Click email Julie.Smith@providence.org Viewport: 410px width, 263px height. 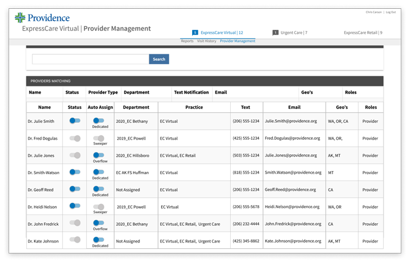[291, 121]
